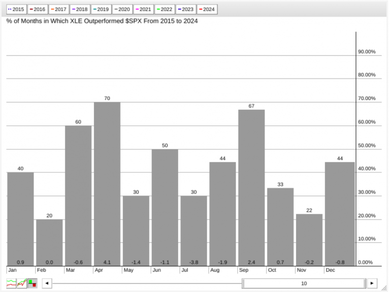
Task: Click the Jun month axis label
Action: coord(157,270)
